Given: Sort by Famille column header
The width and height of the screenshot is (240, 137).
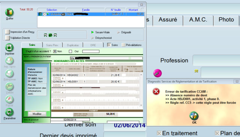Looking at the screenshot, I should pyautogui.click(x=86, y=10).
